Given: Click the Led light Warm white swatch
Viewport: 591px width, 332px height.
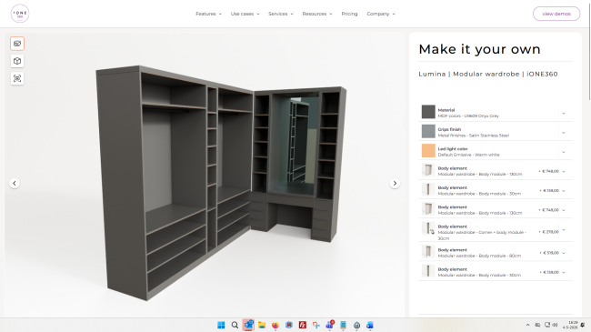Looking at the screenshot, I should (428, 150).
